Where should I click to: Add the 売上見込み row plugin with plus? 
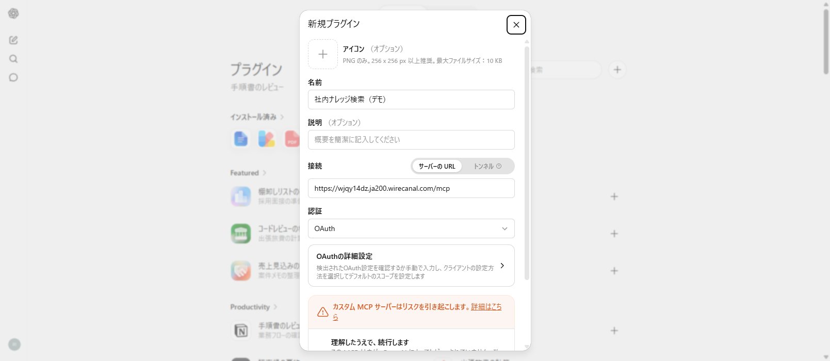(x=614, y=271)
